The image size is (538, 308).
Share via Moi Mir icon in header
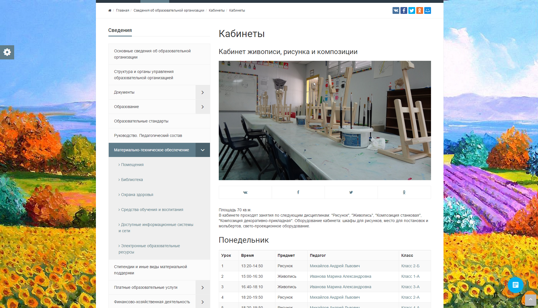pyautogui.click(x=427, y=10)
